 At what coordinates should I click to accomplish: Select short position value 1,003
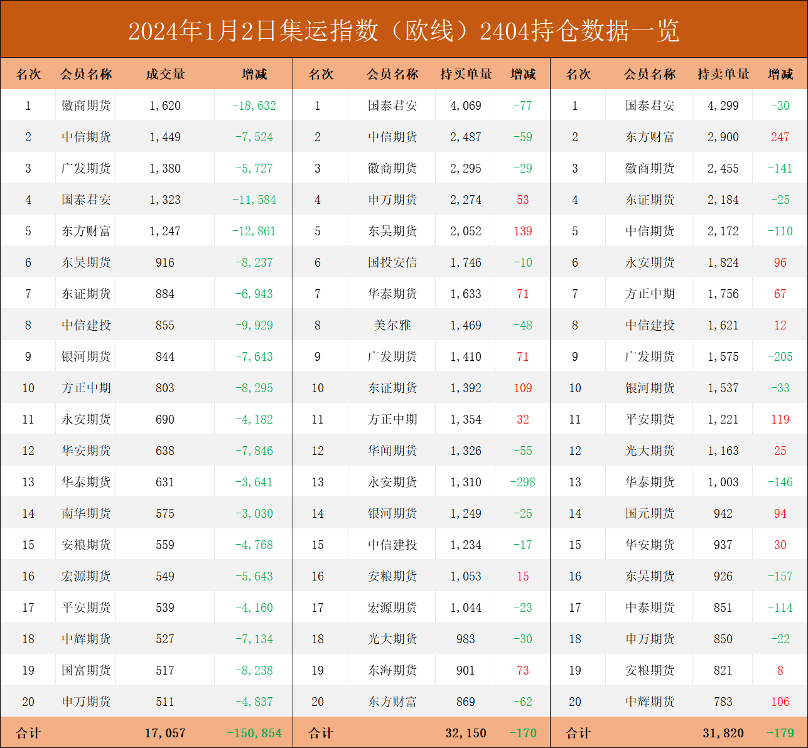click(x=723, y=482)
